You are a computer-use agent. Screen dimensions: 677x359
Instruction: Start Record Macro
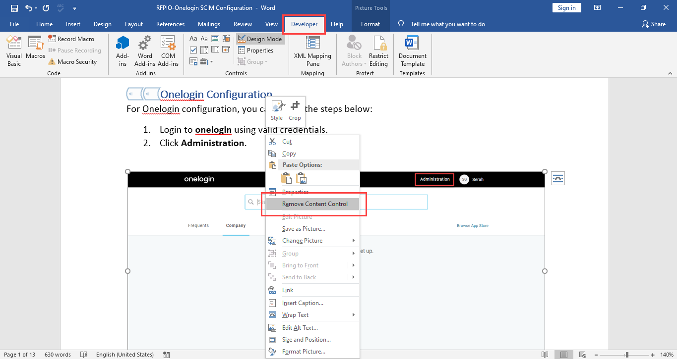click(71, 39)
